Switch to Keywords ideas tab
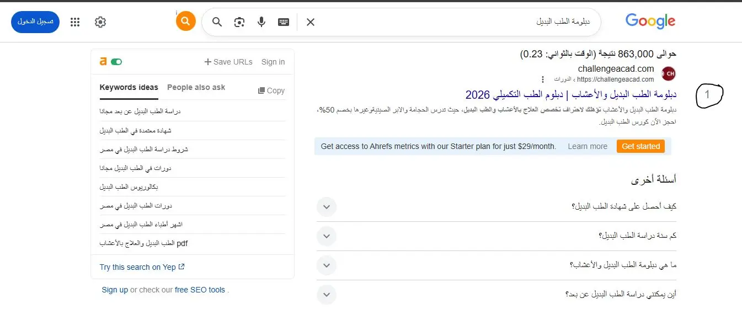Screen dimensions: 742x325 [129, 87]
